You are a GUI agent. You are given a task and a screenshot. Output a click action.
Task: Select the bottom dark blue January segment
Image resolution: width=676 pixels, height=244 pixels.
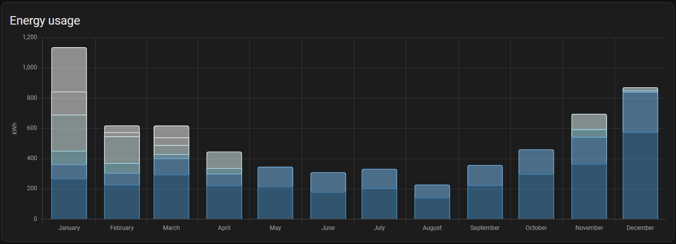click(x=69, y=199)
